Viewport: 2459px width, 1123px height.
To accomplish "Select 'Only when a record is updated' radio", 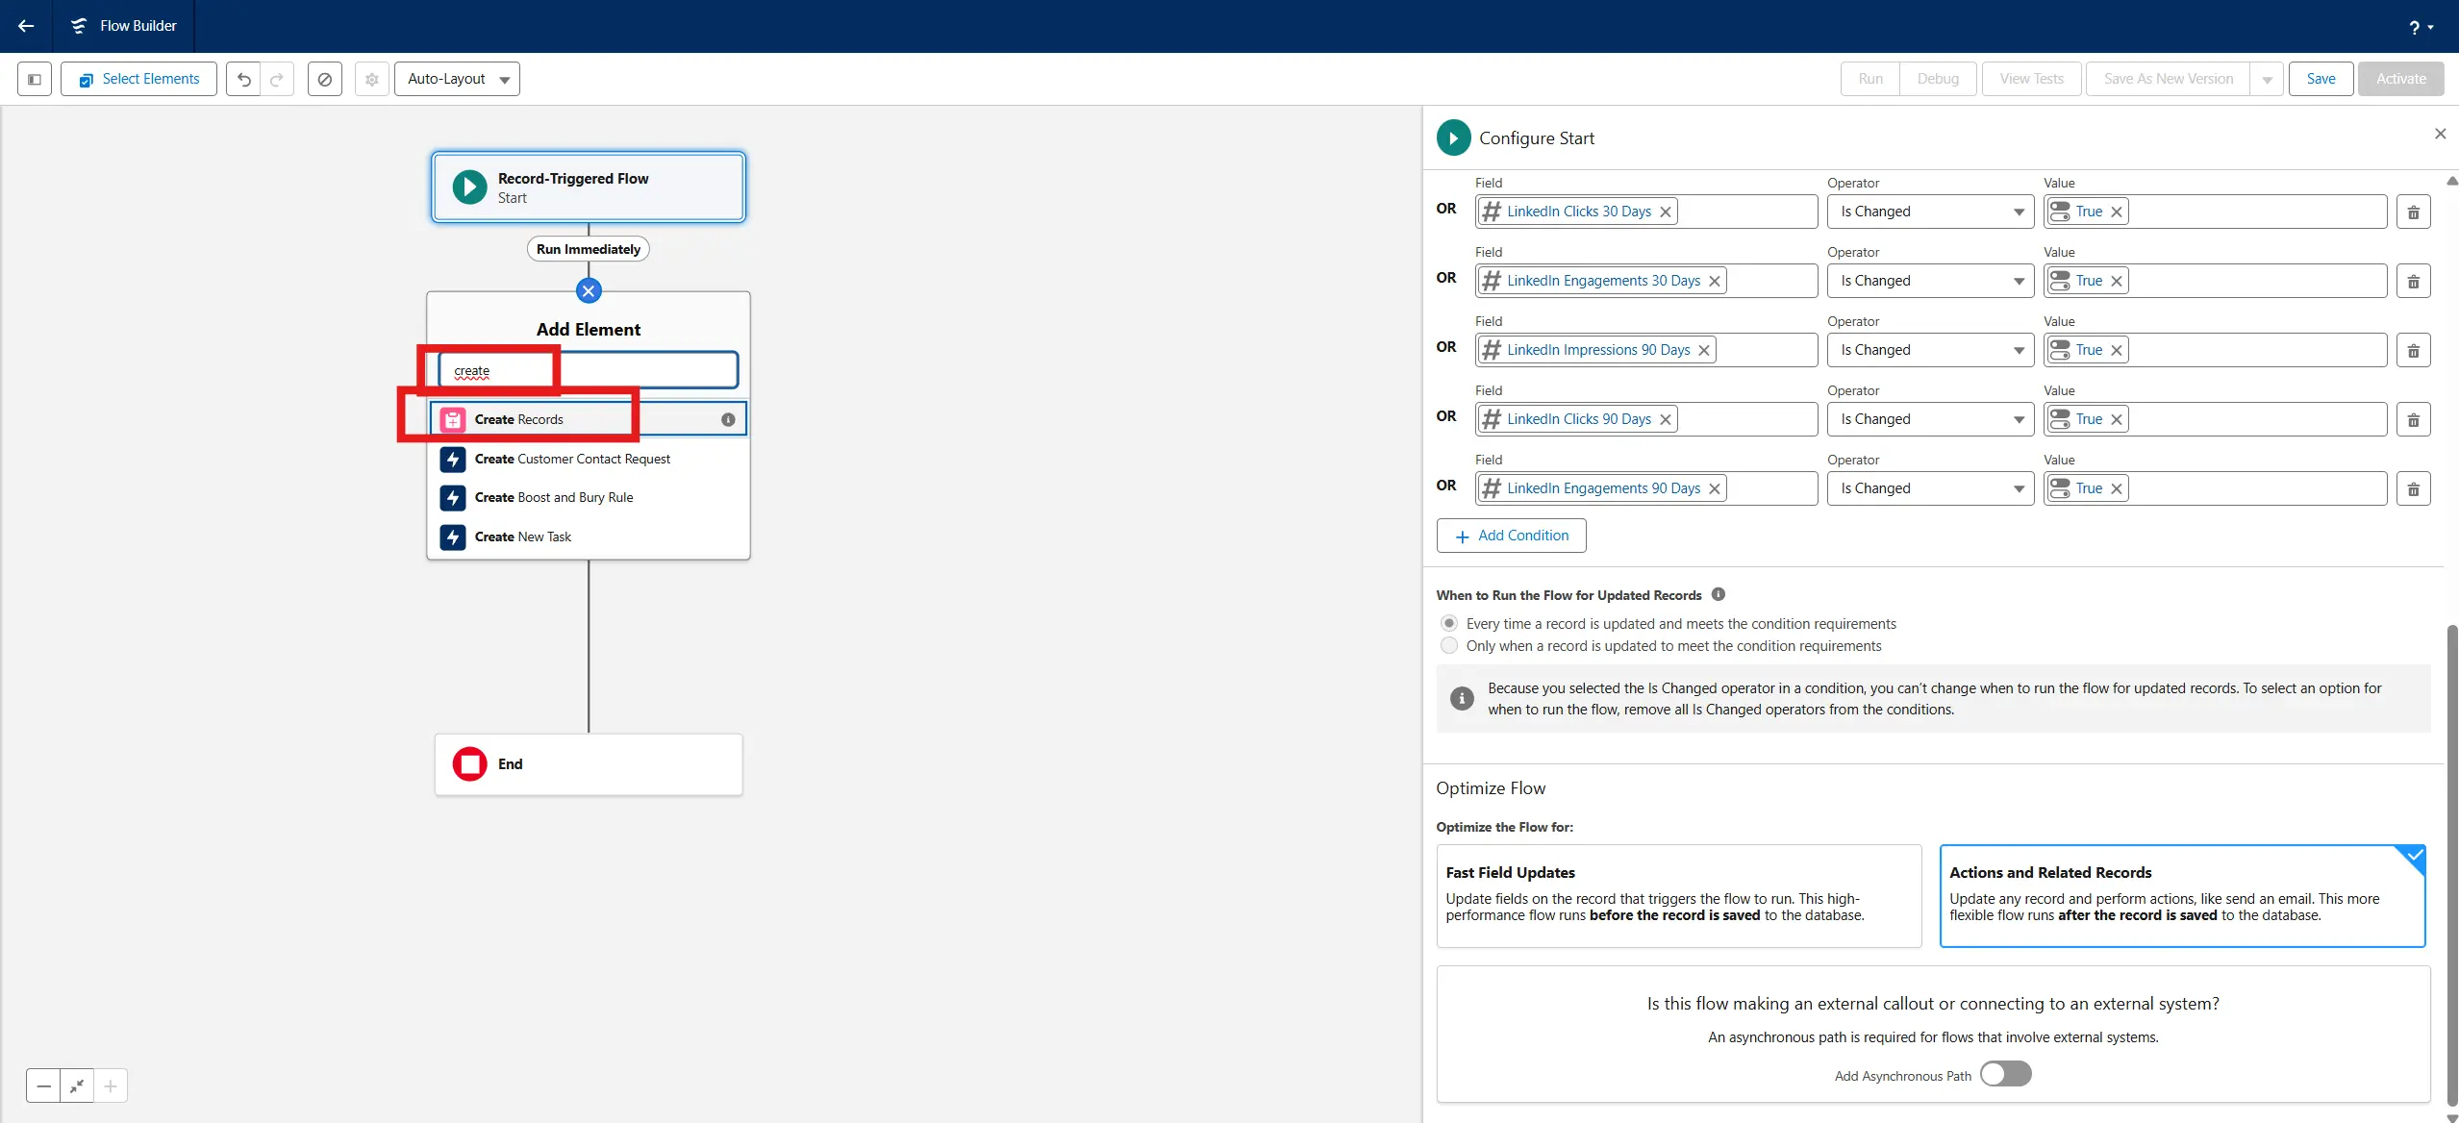I will 1449,646.
